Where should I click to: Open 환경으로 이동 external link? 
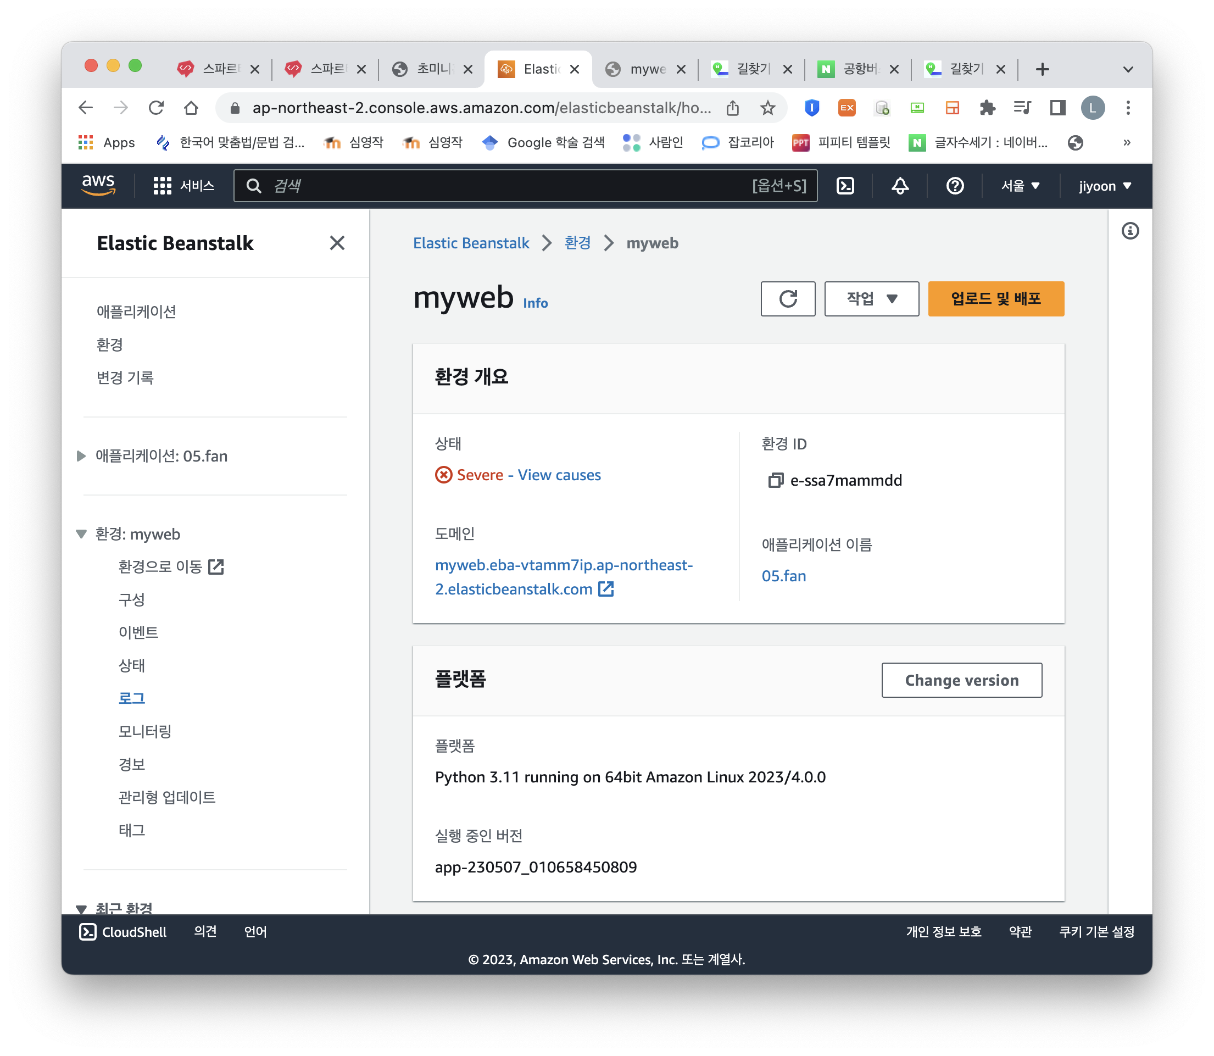click(x=171, y=567)
